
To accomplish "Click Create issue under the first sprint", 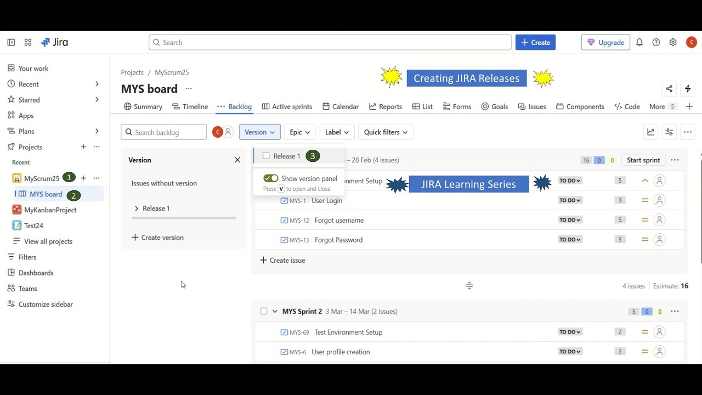I will click(x=282, y=260).
